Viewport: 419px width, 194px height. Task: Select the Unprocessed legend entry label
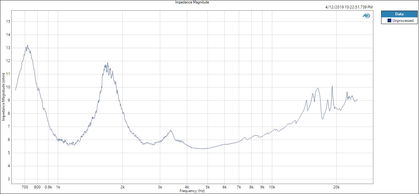[x=403, y=21]
